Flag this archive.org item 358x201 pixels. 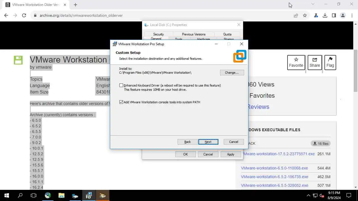tap(330, 62)
